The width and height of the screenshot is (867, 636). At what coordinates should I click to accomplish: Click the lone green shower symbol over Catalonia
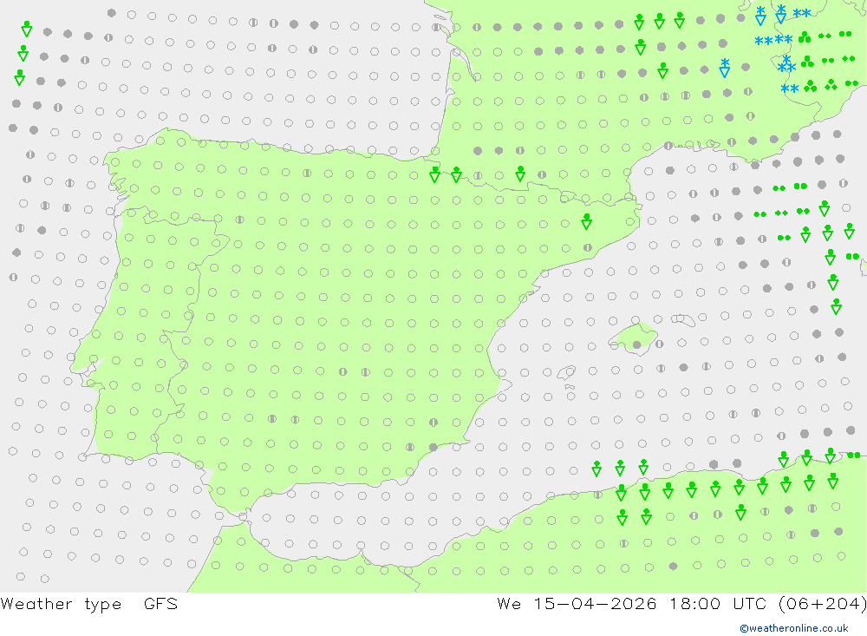pos(587,221)
